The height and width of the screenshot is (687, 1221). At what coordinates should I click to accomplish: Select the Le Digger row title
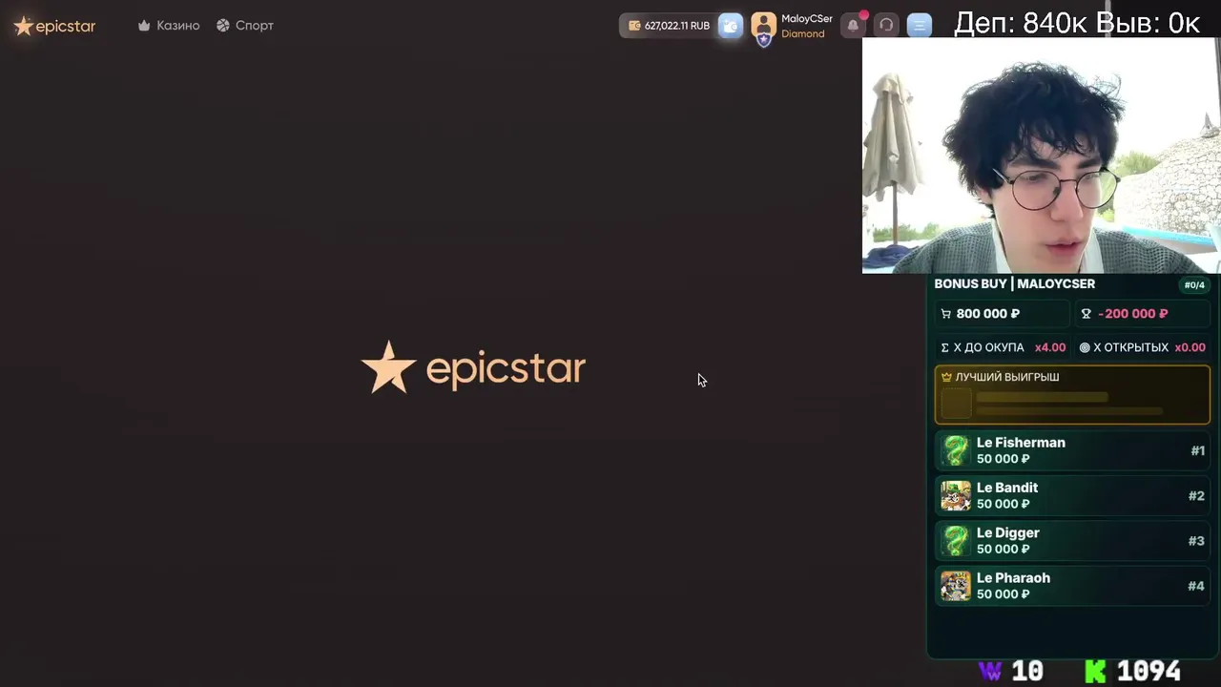point(1008,532)
